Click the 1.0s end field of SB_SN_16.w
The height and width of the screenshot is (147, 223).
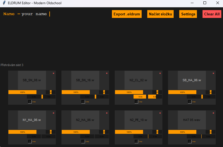102,97
